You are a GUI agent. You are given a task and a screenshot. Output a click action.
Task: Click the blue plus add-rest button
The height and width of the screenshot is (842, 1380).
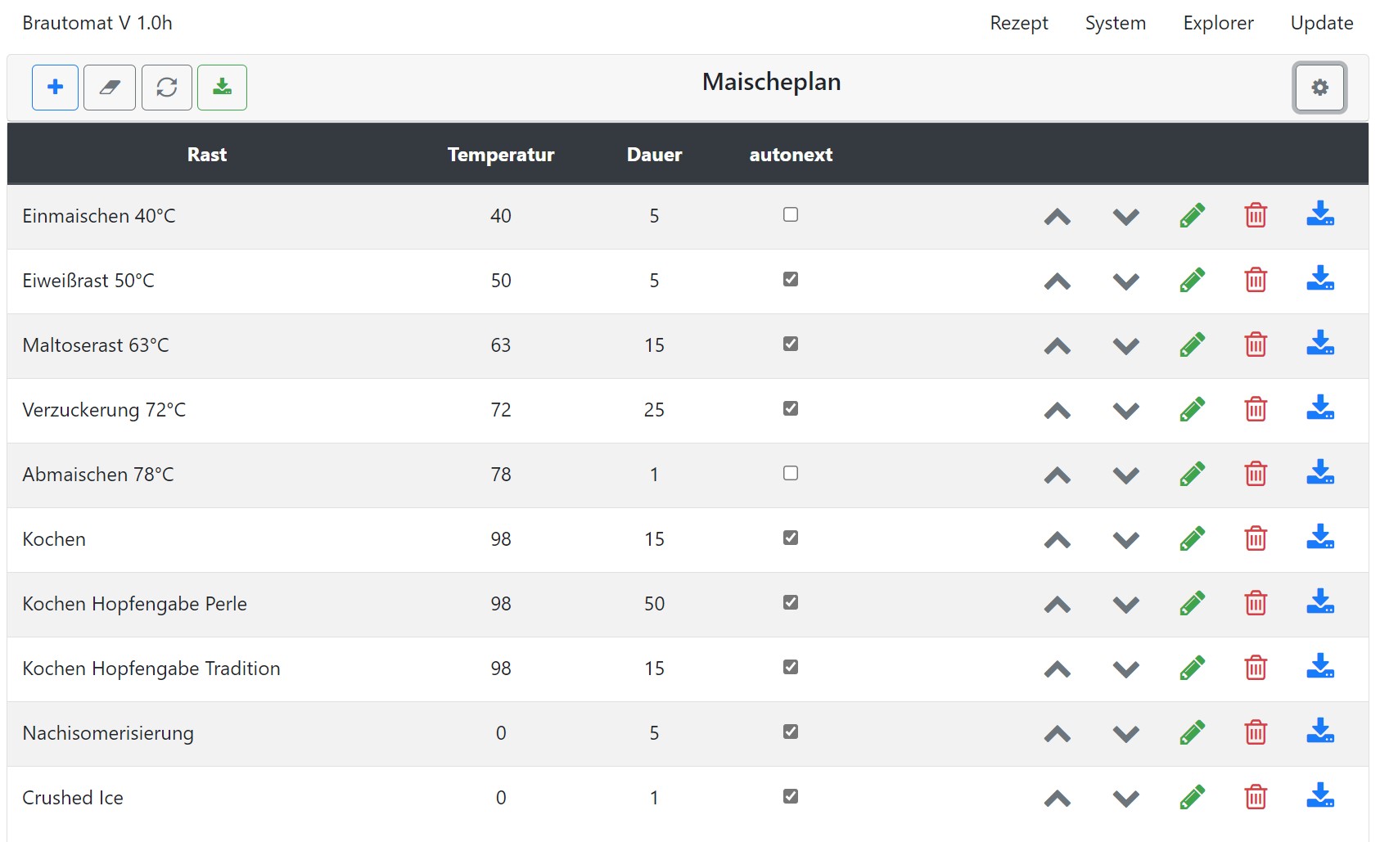point(55,87)
